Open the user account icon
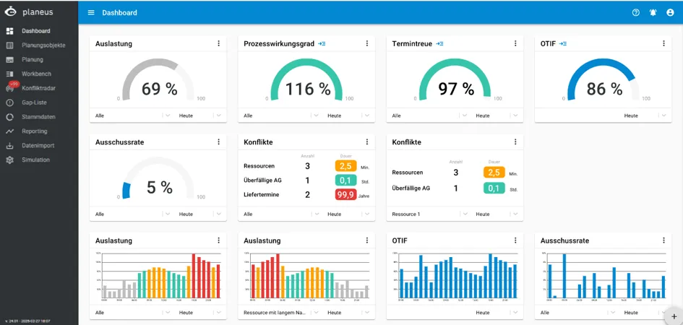The height and width of the screenshot is (325, 683). 671,12
